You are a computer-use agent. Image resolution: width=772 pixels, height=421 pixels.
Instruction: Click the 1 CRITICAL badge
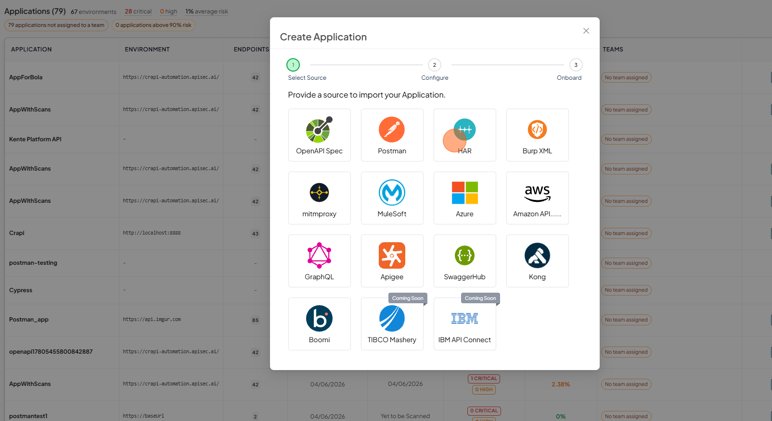484,379
